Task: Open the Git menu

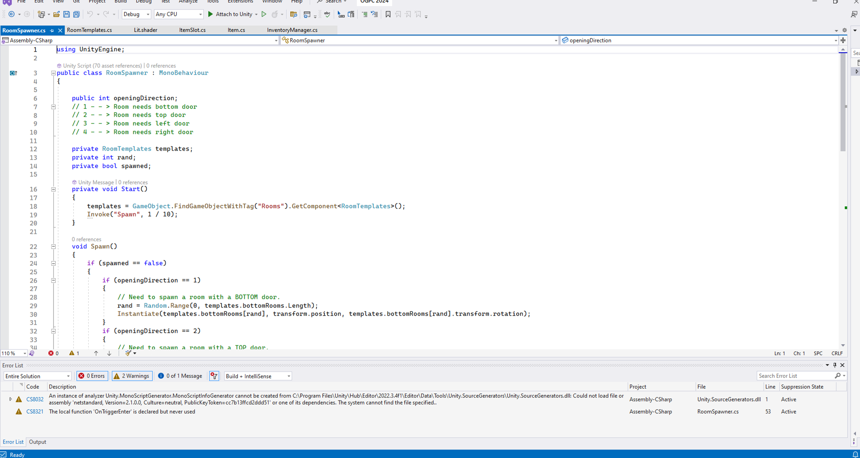Action: point(76,2)
